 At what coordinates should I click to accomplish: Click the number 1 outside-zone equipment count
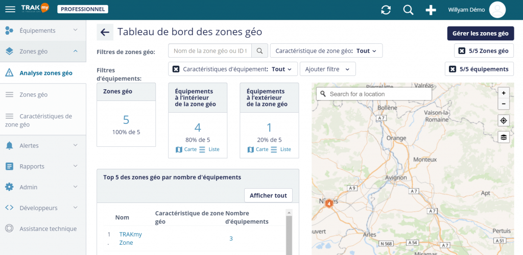(x=269, y=127)
